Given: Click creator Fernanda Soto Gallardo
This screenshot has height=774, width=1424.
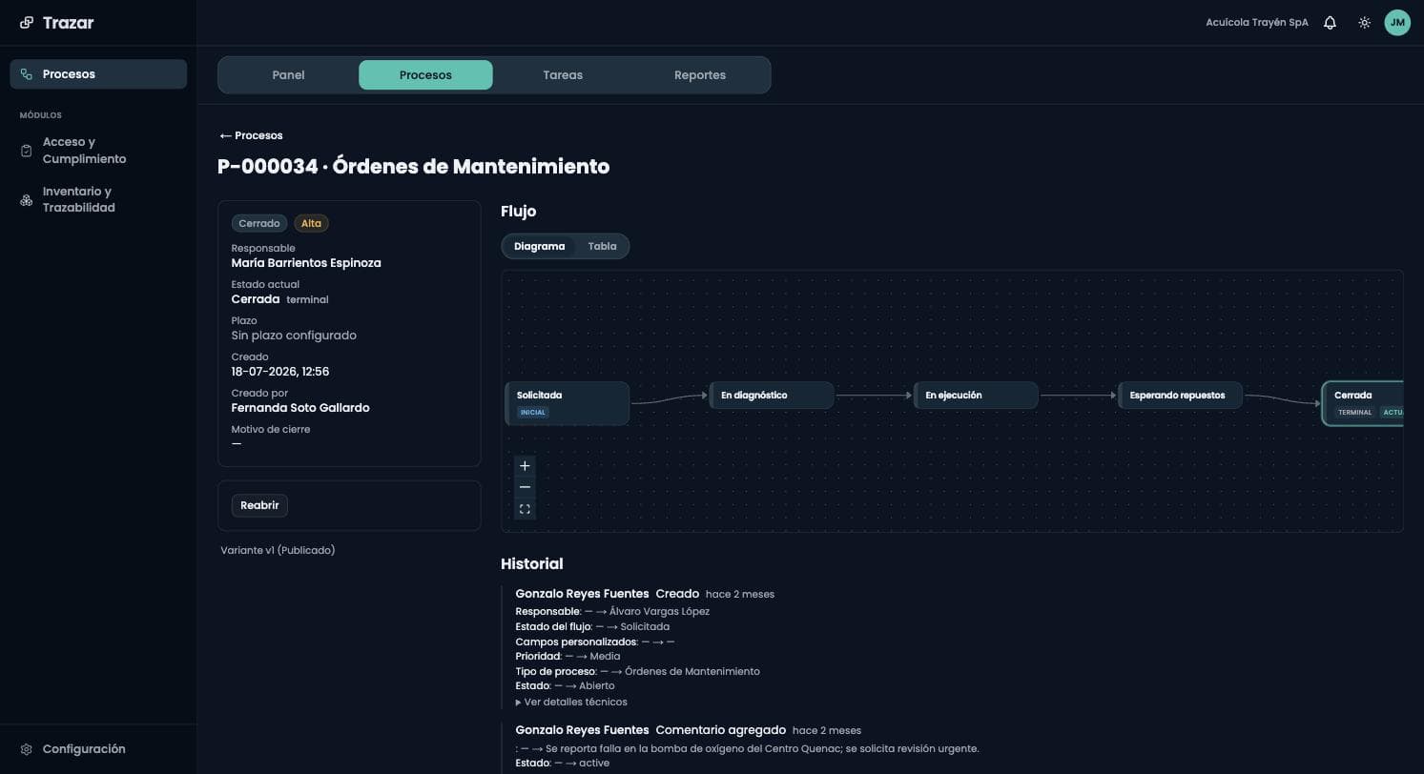Looking at the screenshot, I should pos(300,408).
